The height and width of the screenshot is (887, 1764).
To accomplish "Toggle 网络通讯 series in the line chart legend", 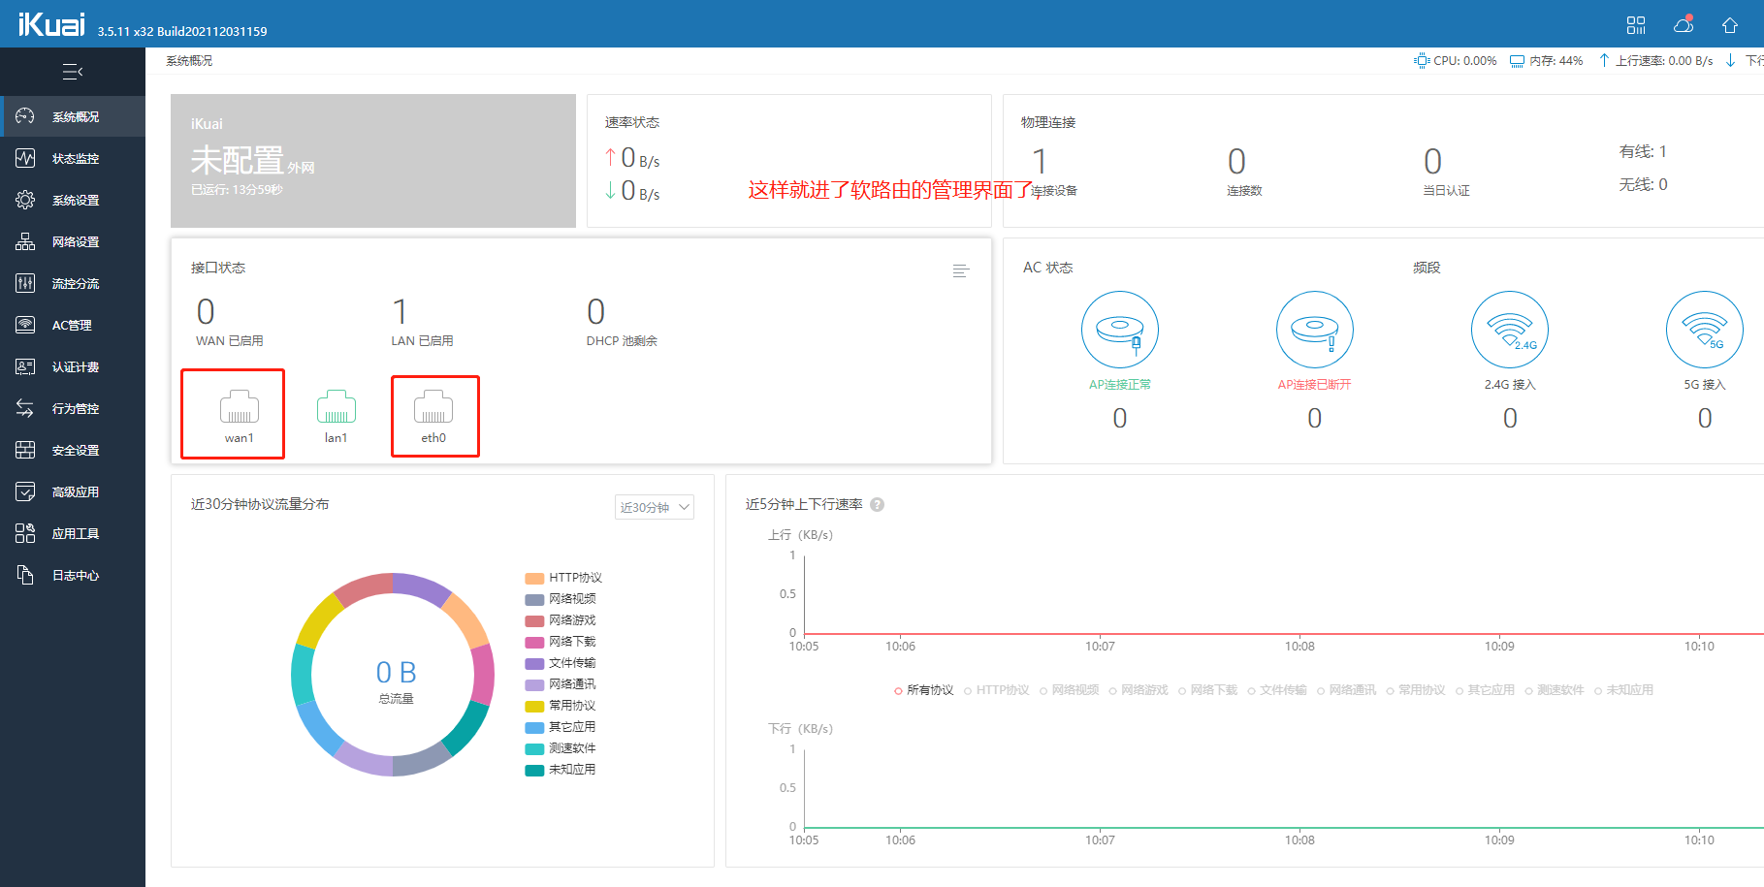I will 1347,690.
